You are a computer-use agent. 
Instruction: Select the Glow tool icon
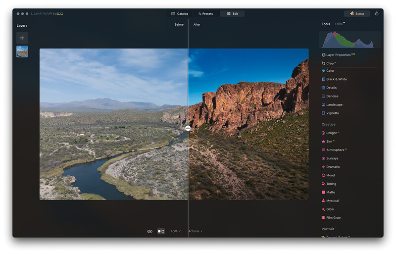323,209
